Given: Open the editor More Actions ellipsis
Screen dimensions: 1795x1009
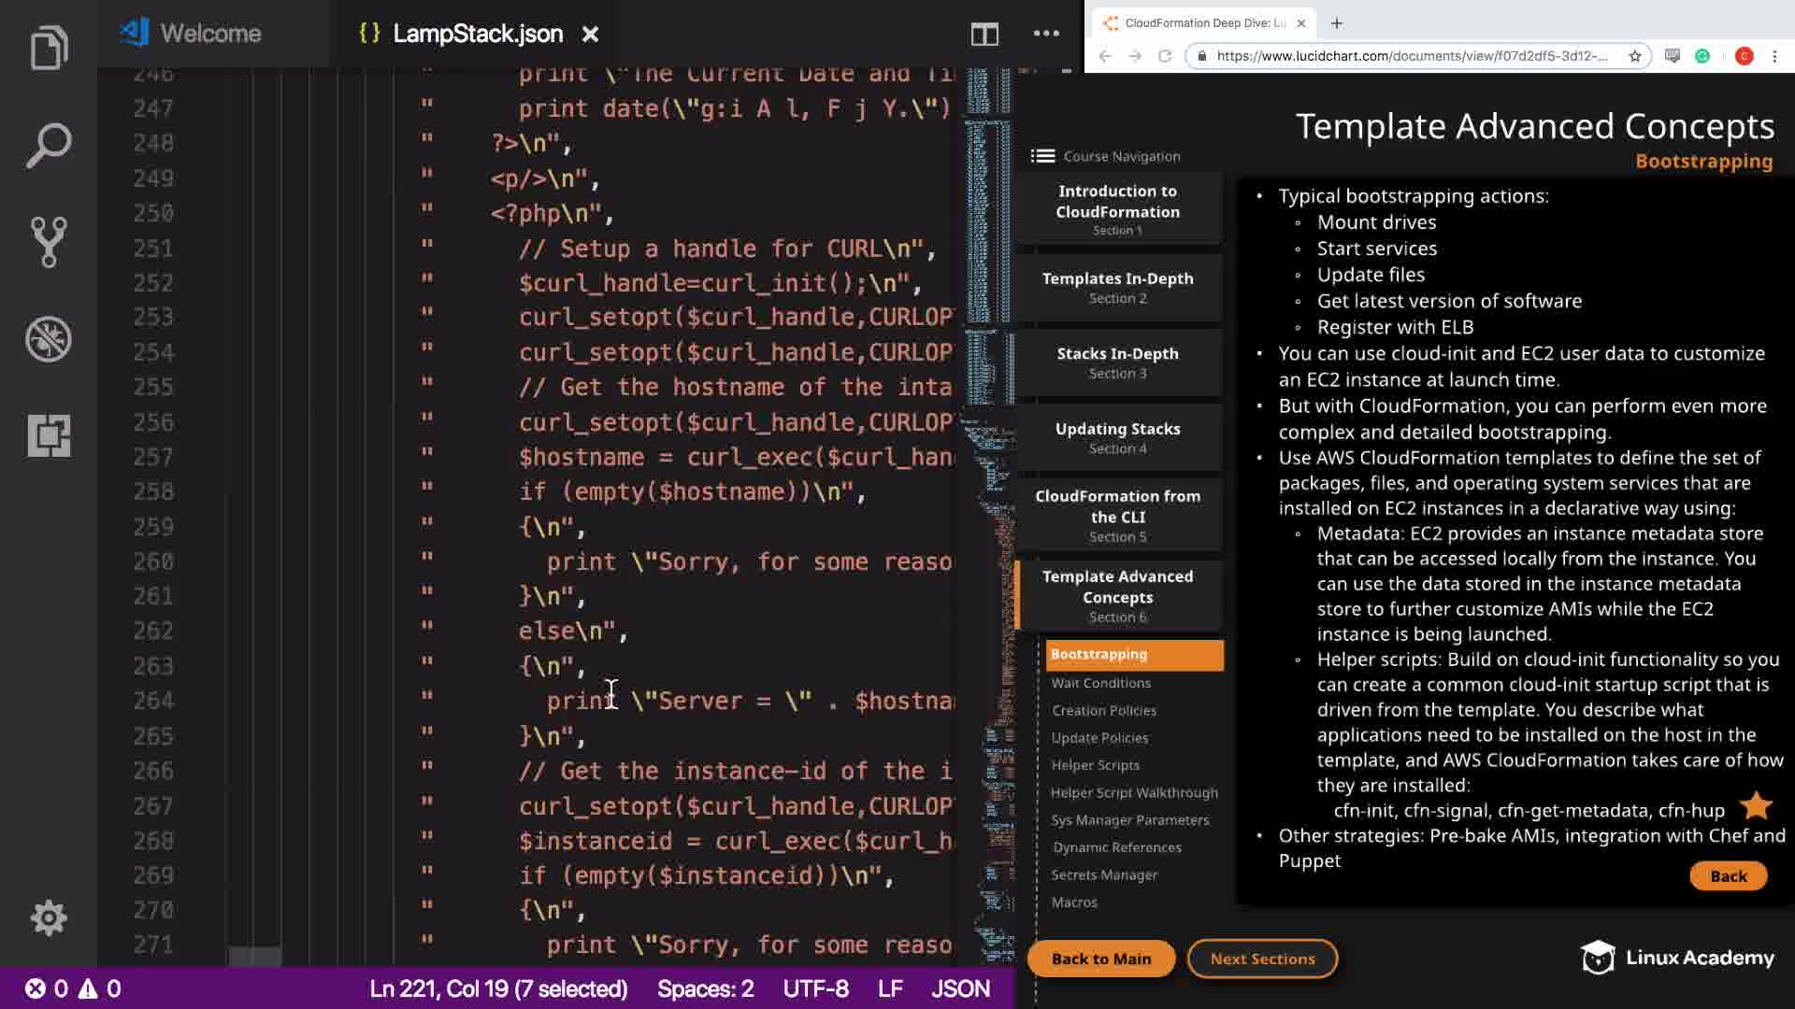Looking at the screenshot, I should click(x=1046, y=34).
